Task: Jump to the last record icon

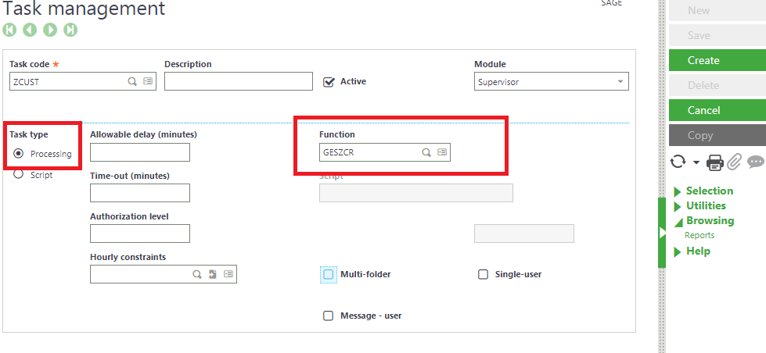Action: coord(70,30)
